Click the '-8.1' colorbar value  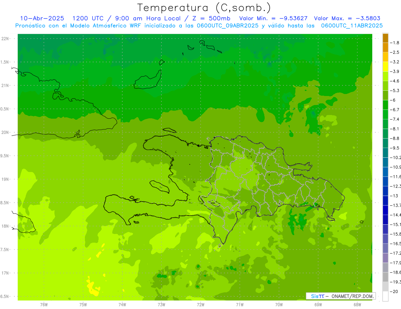click(x=395, y=129)
